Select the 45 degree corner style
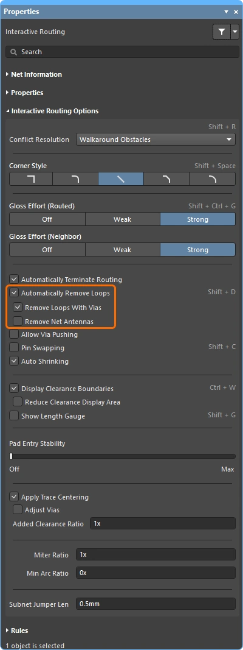 click(x=166, y=179)
